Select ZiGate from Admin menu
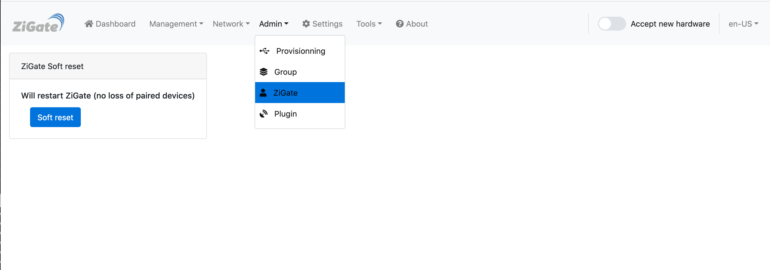 (300, 93)
